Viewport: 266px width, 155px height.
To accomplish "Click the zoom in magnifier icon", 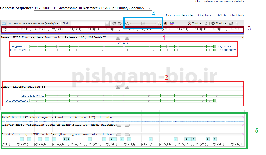I will point(159,23).
